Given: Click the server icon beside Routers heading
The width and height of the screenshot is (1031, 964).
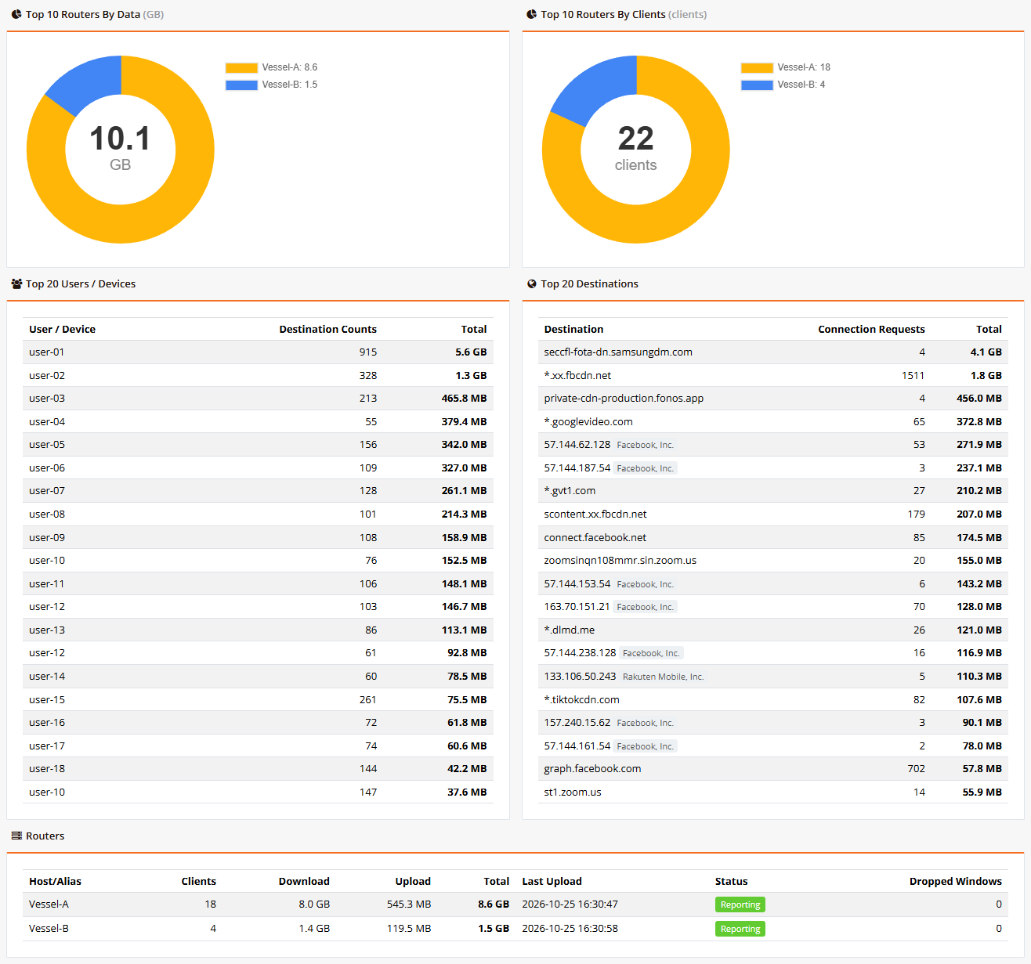Looking at the screenshot, I should [16, 836].
